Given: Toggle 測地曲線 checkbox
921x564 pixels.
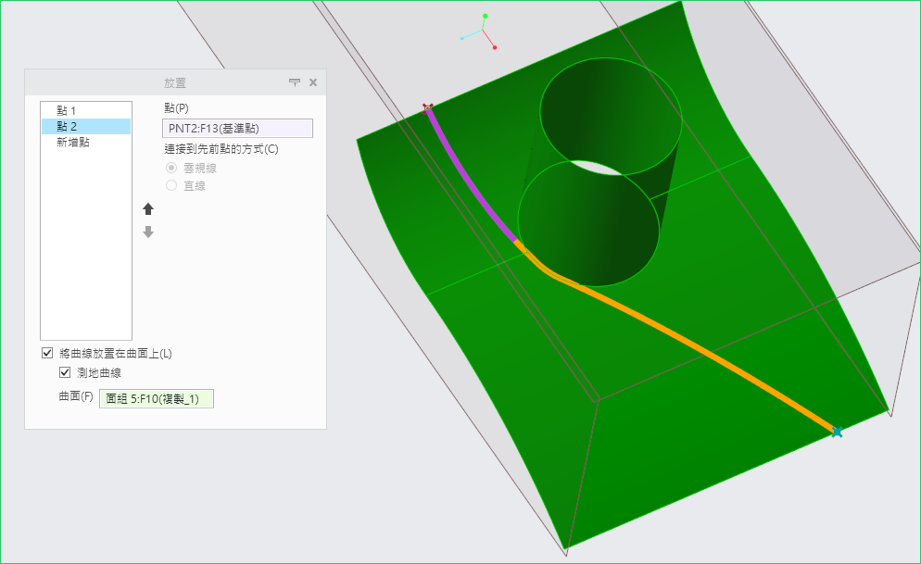Looking at the screenshot, I should 65,372.
